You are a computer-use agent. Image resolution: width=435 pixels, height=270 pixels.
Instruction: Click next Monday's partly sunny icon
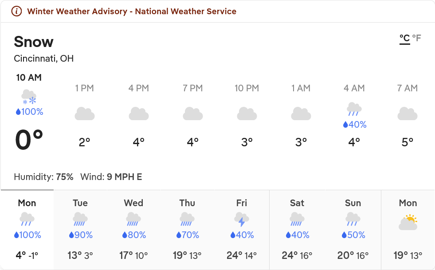point(408,222)
